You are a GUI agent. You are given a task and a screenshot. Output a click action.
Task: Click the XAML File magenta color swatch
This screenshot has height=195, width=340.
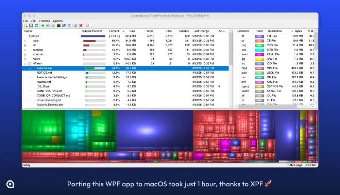click(x=259, y=55)
